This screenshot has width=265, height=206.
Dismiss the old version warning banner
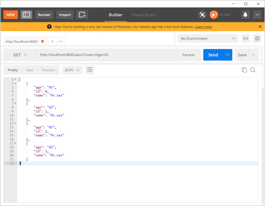(260, 27)
